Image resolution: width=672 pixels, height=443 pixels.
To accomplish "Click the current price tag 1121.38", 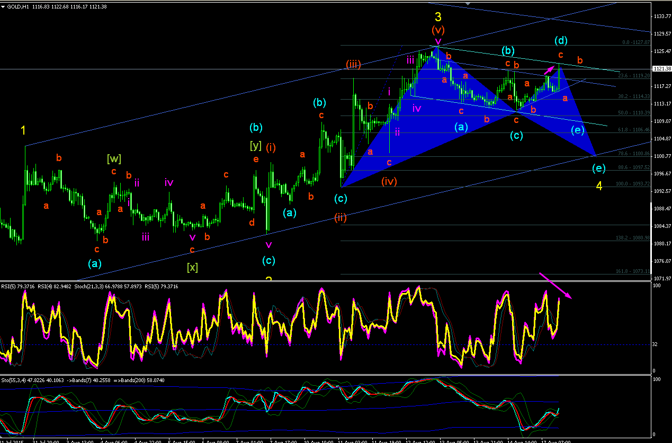I will tap(661, 69).
